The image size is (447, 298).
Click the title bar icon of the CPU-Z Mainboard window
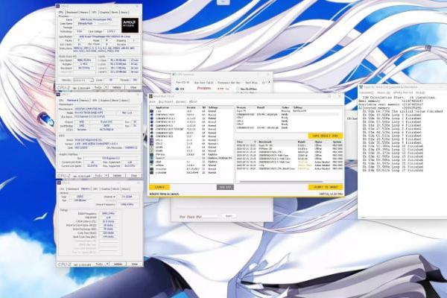pyautogui.click(x=58, y=95)
